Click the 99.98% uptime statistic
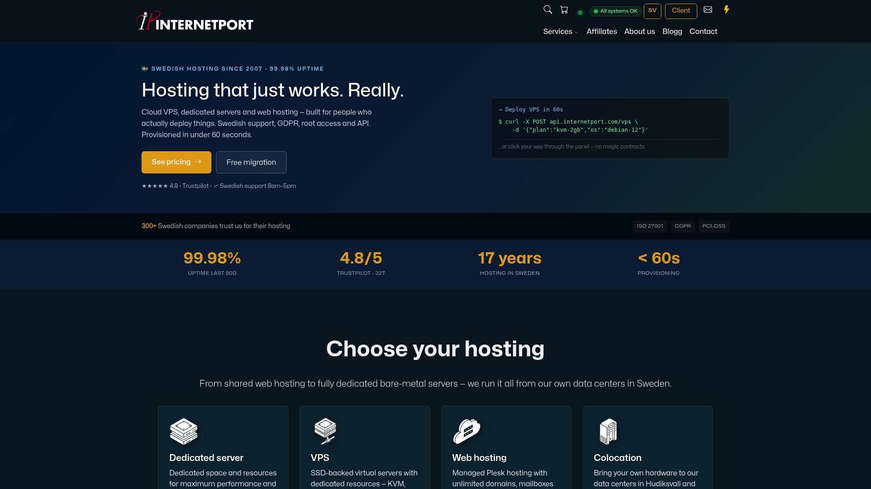The image size is (871, 489). [212, 258]
